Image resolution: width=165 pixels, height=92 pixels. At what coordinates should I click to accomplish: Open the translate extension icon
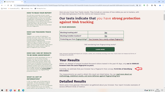click(155, 5)
